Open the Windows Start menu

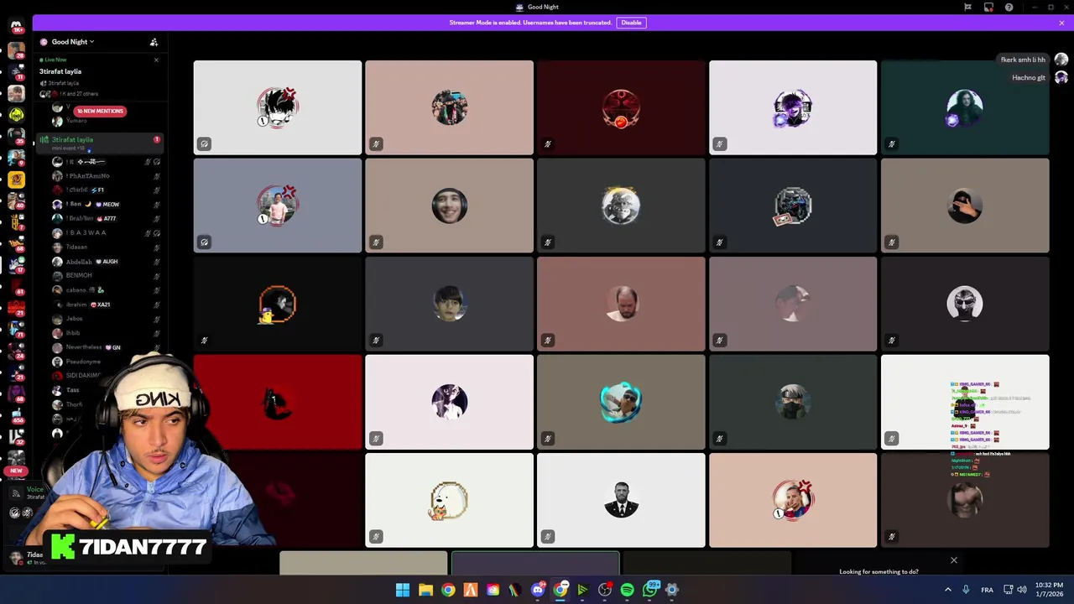403,590
